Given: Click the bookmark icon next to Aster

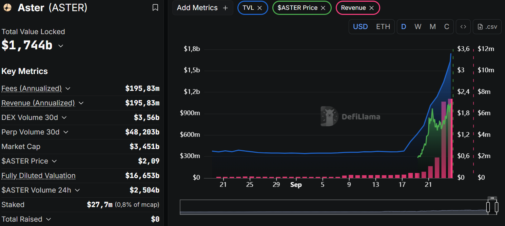Looking at the screenshot, I should click(x=155, y=7).
